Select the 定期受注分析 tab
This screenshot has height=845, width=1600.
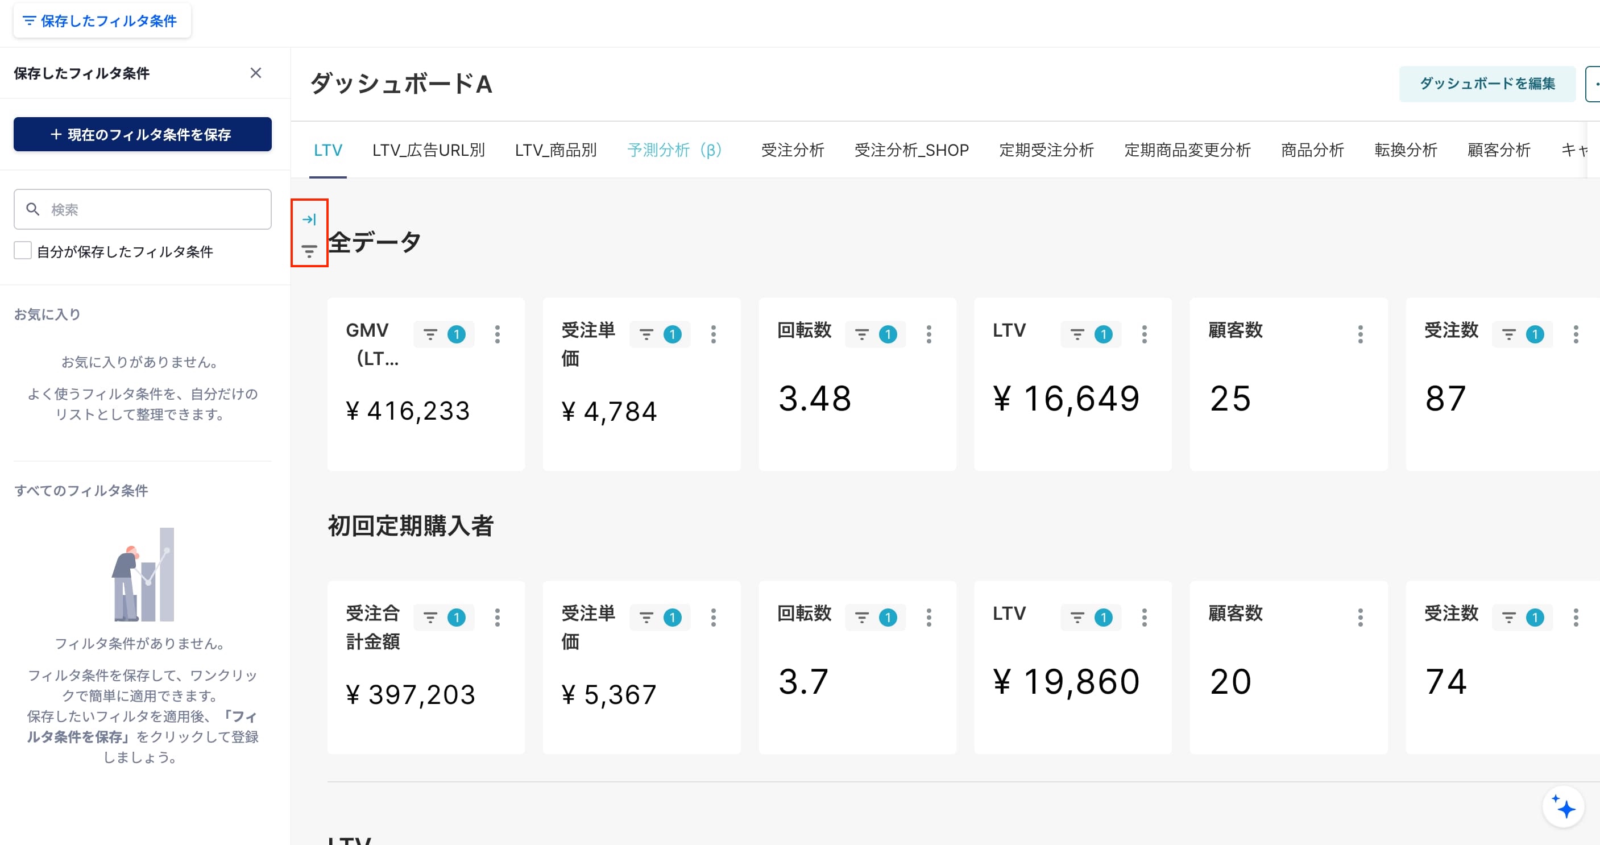(x=1046, y=150)
